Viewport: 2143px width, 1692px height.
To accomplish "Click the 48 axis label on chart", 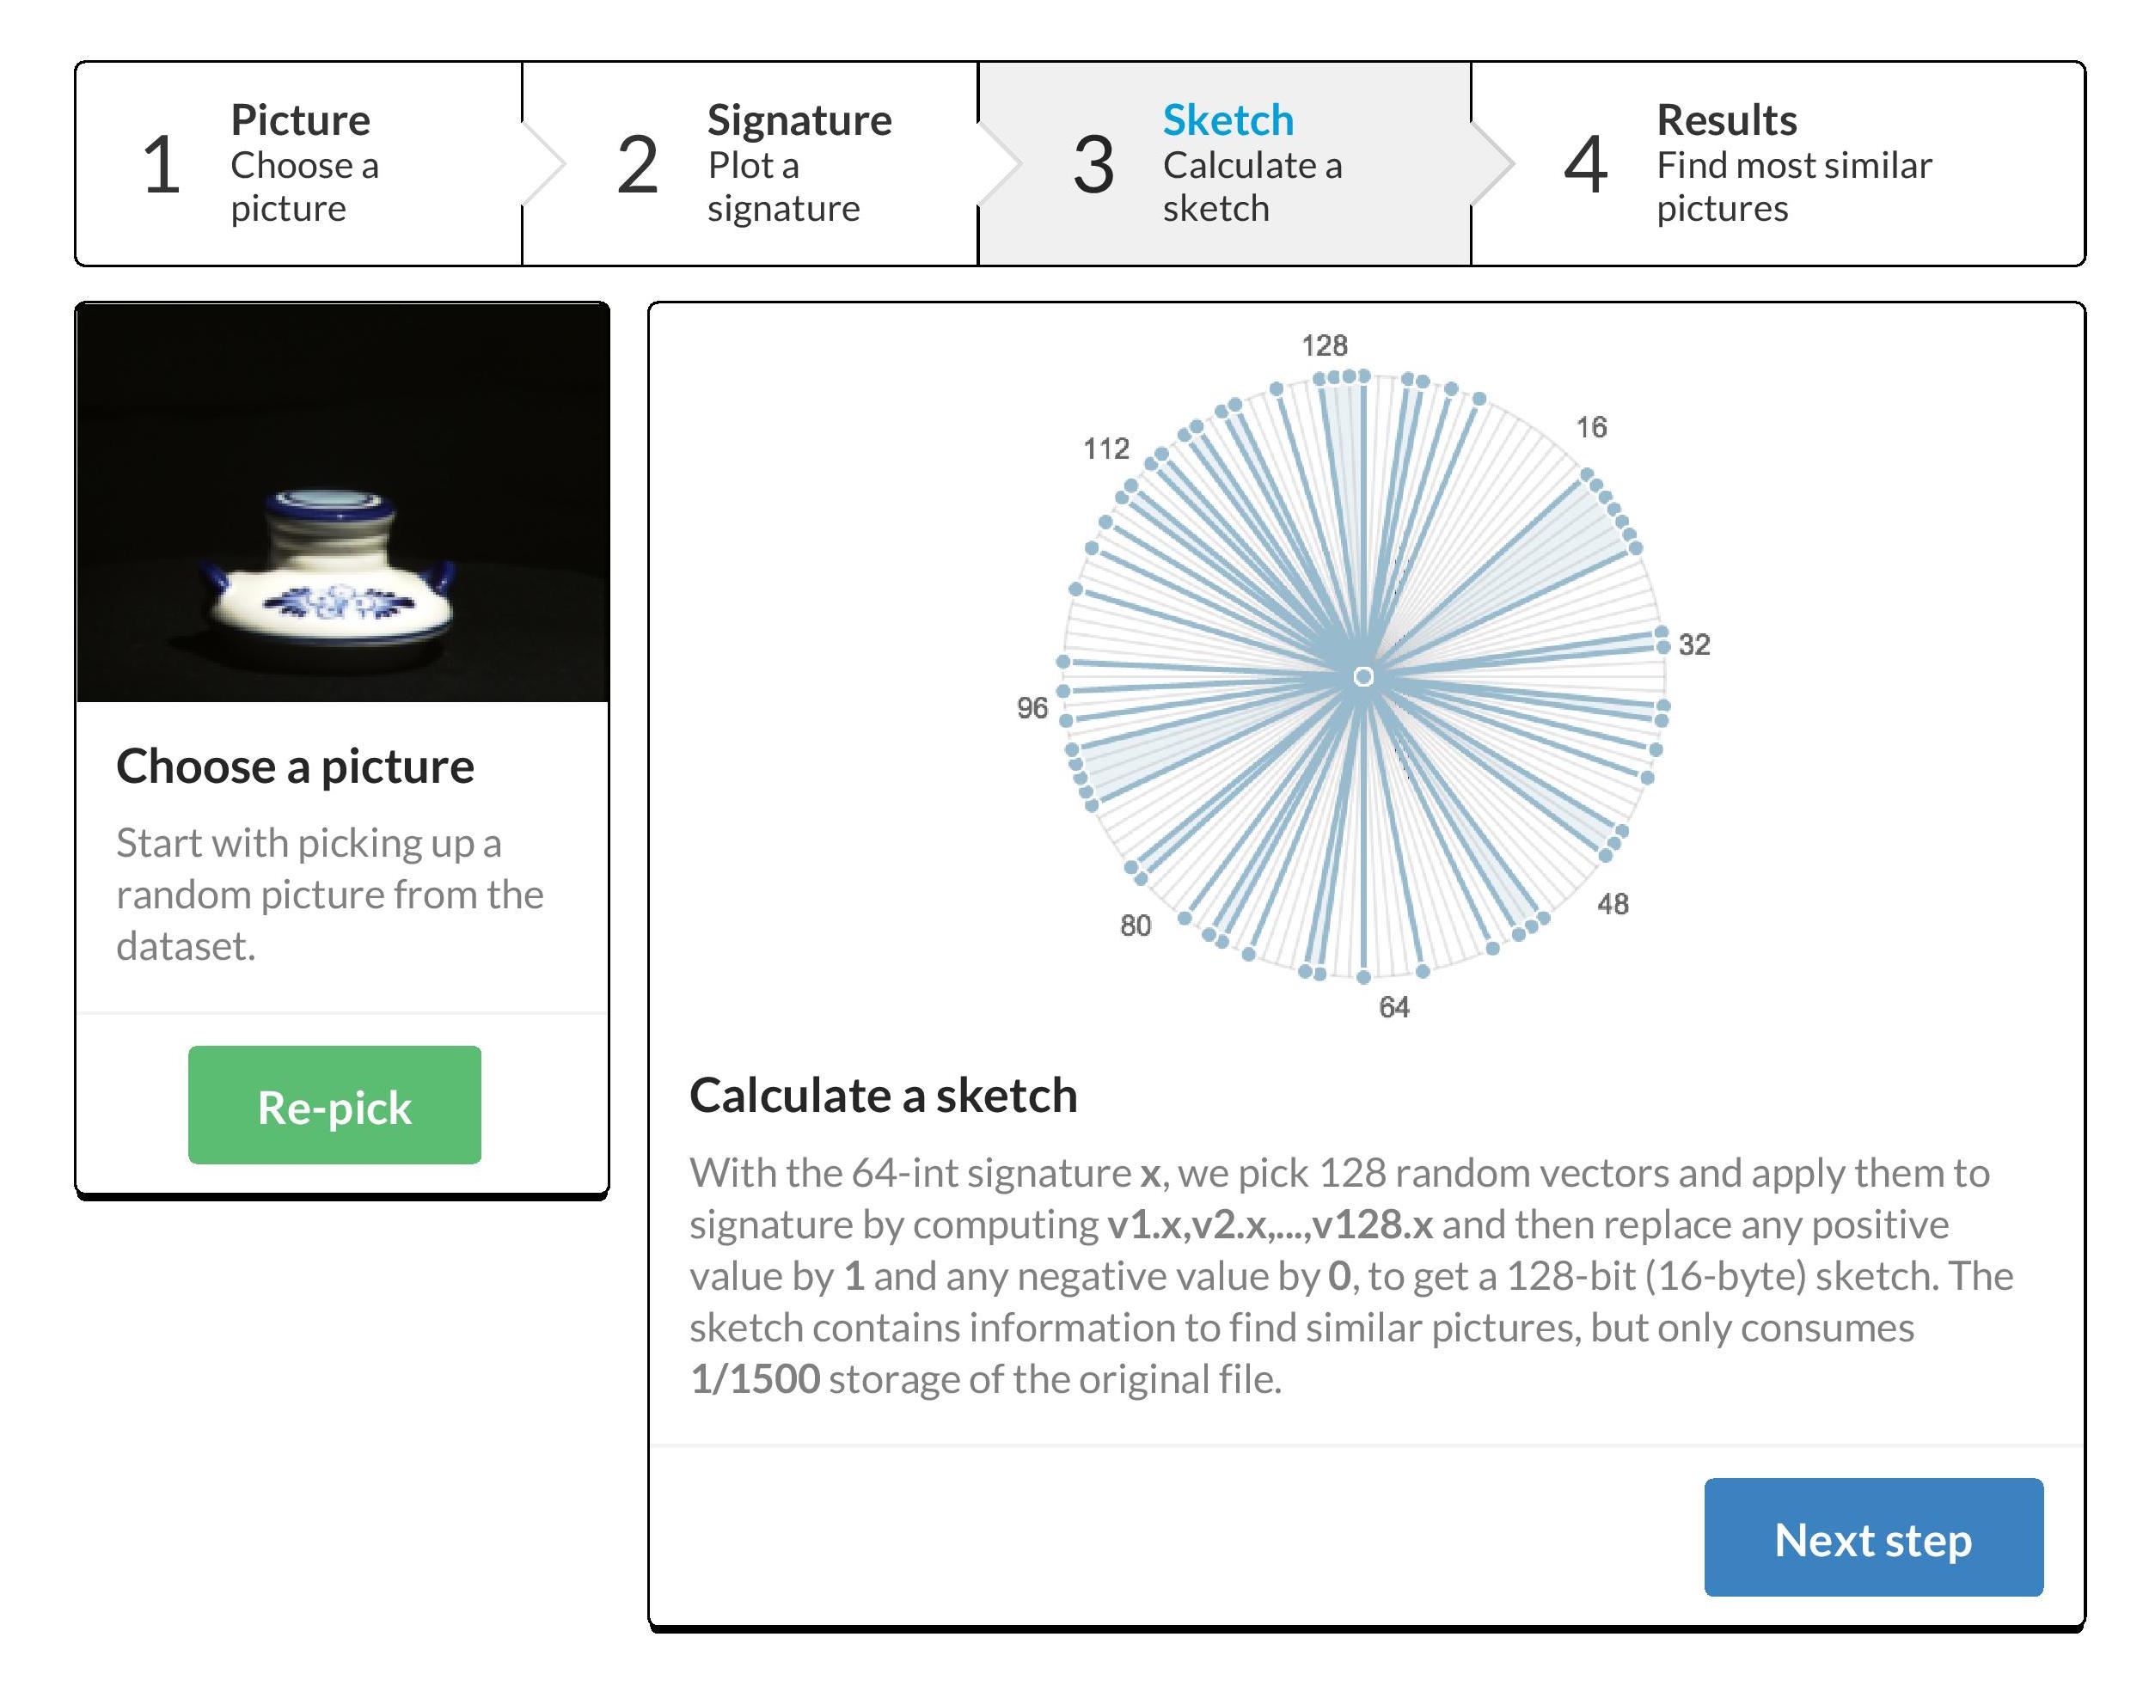I will coord(1612,903).
